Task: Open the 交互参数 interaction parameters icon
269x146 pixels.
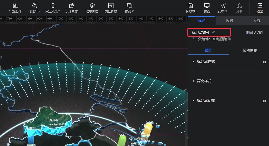Action: click(111, 6)
